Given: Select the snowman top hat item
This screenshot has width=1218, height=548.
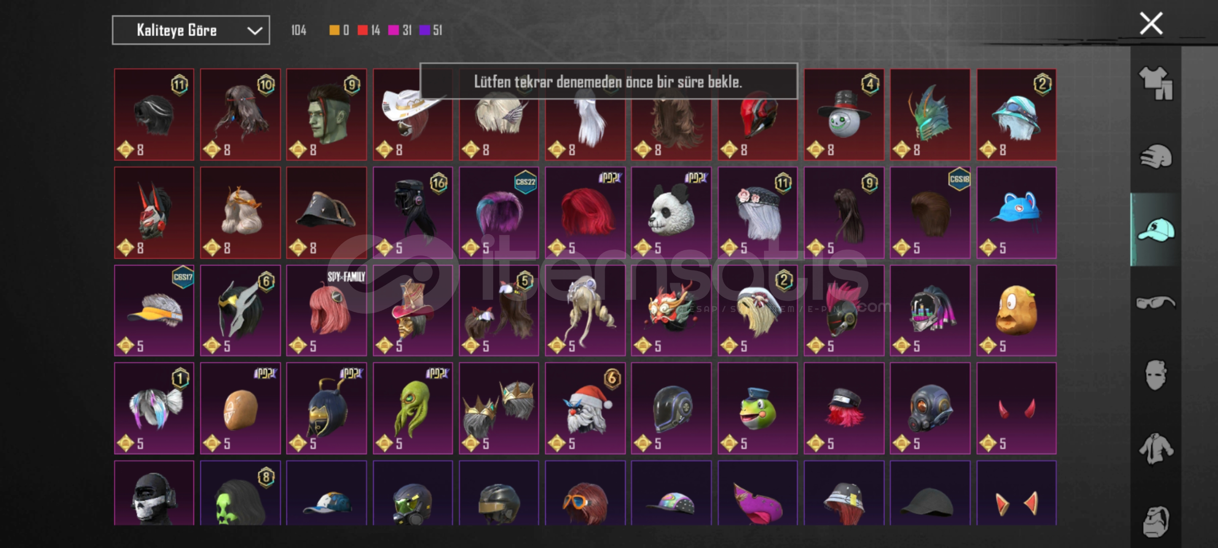Looking at the screenshot, I should click(x=844, y=115).
